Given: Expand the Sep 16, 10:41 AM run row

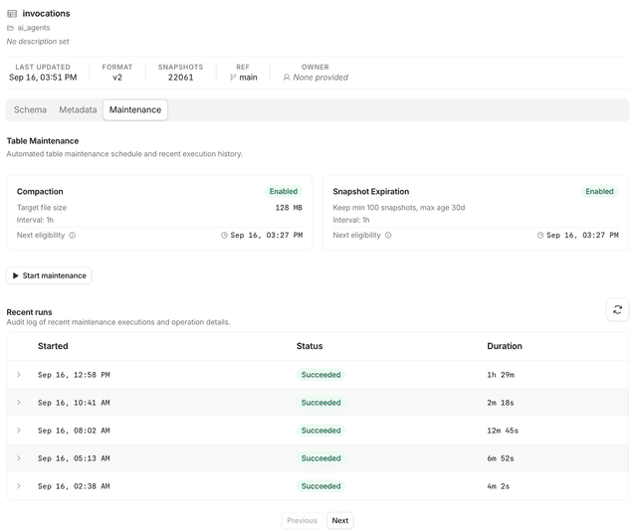Looking at the screenshot, I should (19, 403).
